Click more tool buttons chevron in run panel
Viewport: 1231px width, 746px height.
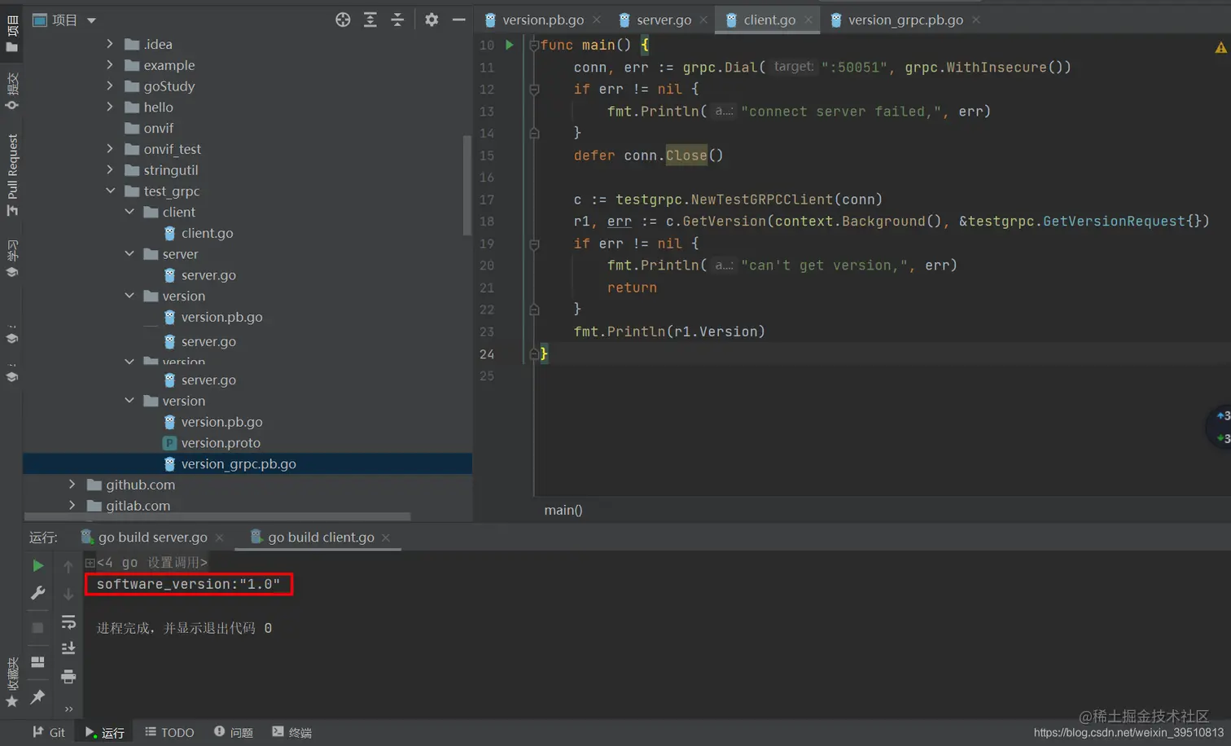coord(68,709)
